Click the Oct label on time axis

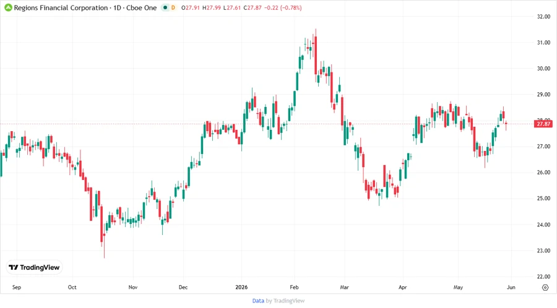(x=72, y=287)
